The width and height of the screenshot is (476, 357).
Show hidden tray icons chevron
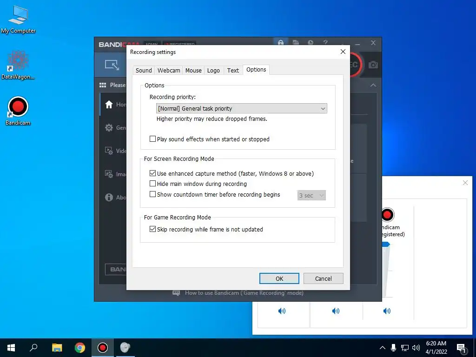[383, 348]
